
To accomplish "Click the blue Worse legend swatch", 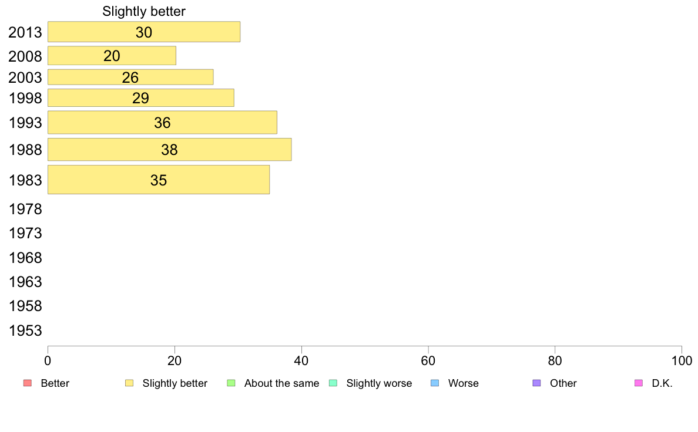I will [x=435, y=383].
